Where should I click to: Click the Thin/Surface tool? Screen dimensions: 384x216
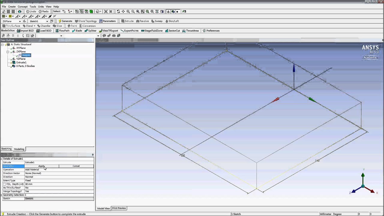point(11,26)
